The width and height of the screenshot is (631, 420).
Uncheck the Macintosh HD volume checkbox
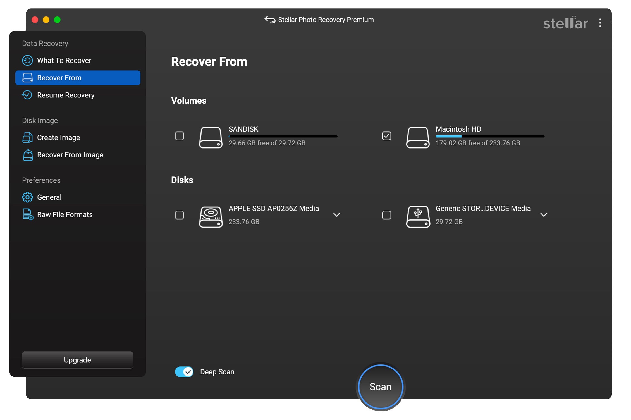386,136
